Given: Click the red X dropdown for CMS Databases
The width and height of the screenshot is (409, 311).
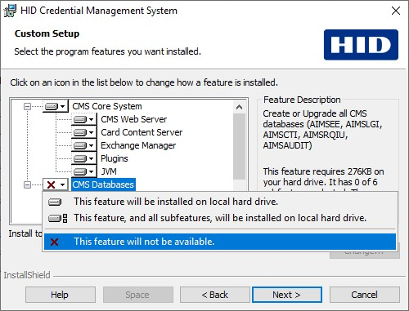Looking at the screenshot, I should 56,184.
